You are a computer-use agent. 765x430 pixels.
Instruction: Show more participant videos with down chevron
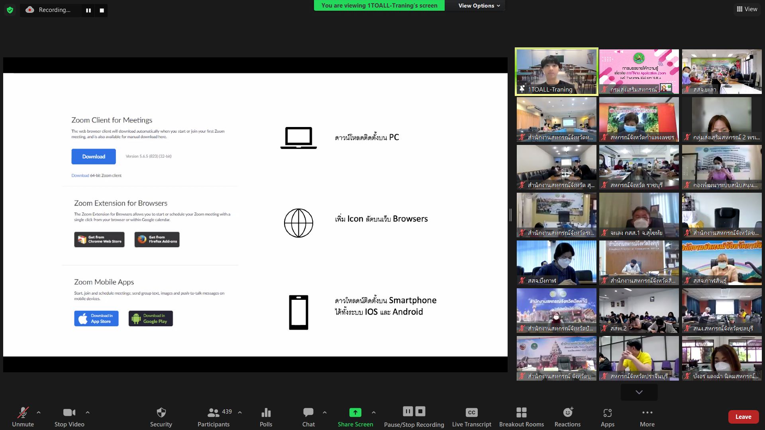coord(639,392)
